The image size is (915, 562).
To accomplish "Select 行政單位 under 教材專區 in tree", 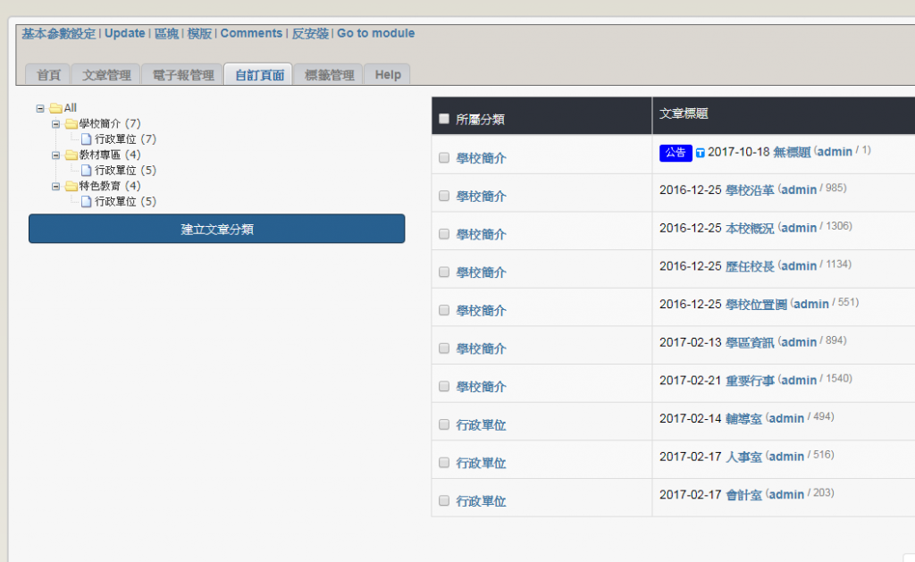I will coord(116,171).
